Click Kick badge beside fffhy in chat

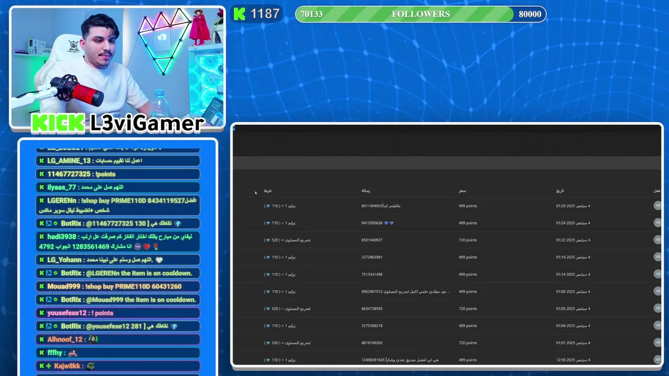pos(42,352)
